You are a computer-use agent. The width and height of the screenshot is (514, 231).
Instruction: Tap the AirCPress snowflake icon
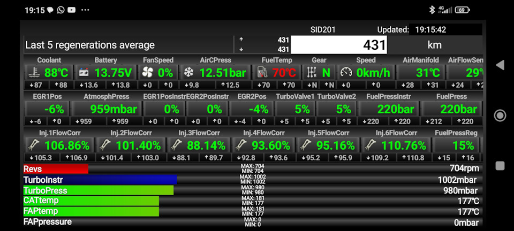tap(188, 73)
